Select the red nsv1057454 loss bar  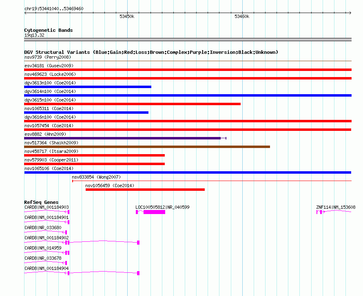(188, 130)
